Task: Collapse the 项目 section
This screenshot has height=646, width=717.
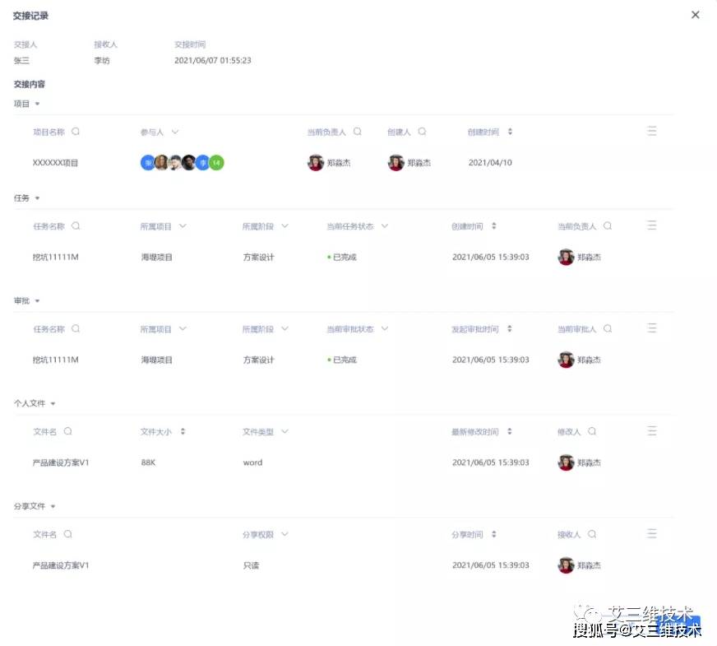Action: click(37, 105)
